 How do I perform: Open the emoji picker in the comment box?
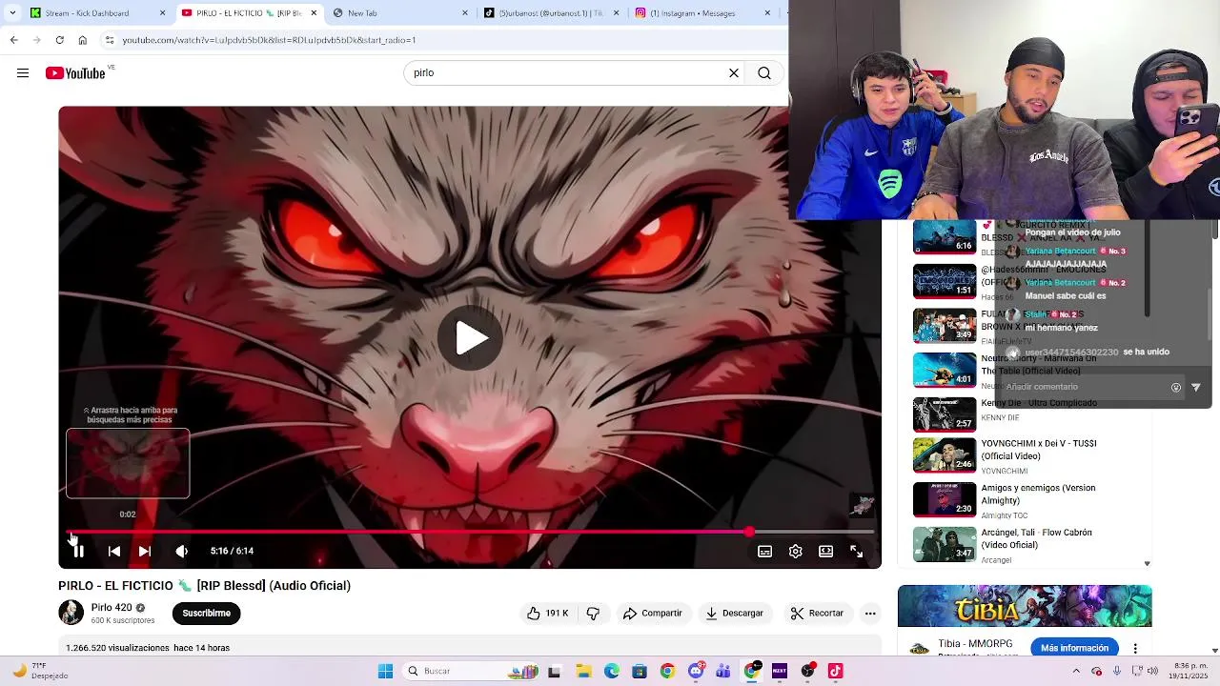pos(1176,387)
